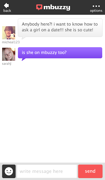Viewport: 105px width, 180px height.
Task: Click the mbuzzy wordmark in header
Action: pyautogui.click(x=57, y=8)
